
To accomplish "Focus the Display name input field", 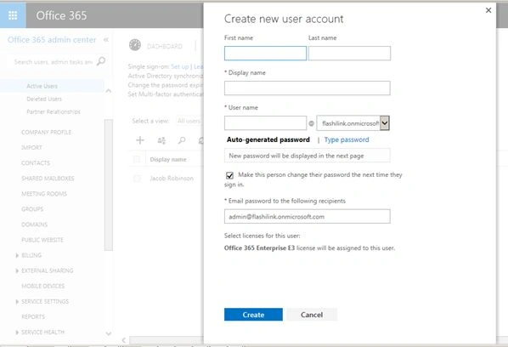I will click(x=308, y=88).
